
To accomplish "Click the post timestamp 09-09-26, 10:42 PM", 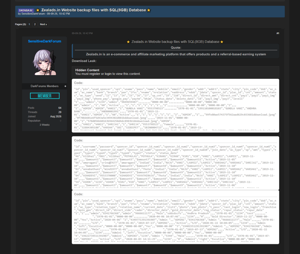I will [x=82, y=33].
